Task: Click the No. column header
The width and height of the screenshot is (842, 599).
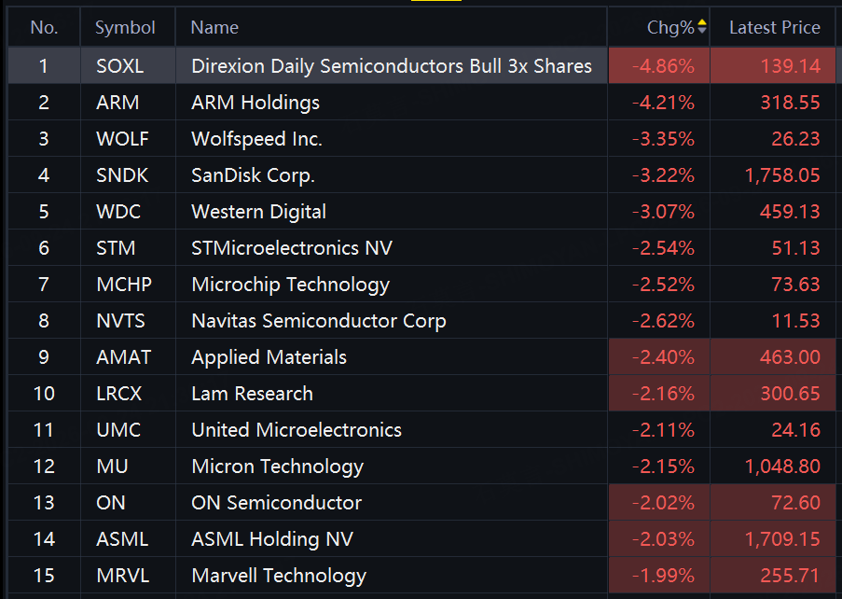Action: coord(44,27)
